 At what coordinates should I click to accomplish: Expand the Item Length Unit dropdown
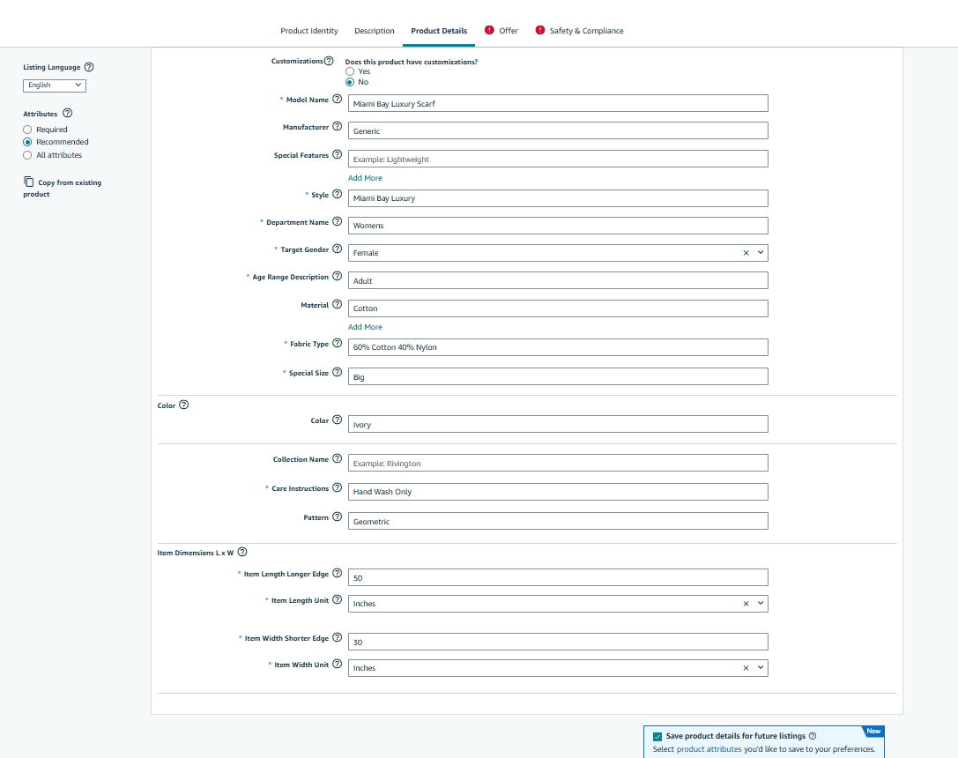pyautogui.click(x=761, y=604)
